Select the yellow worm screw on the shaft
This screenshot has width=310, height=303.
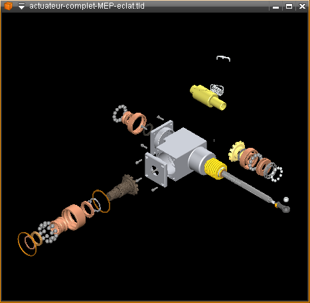click(x=215, y=168)
